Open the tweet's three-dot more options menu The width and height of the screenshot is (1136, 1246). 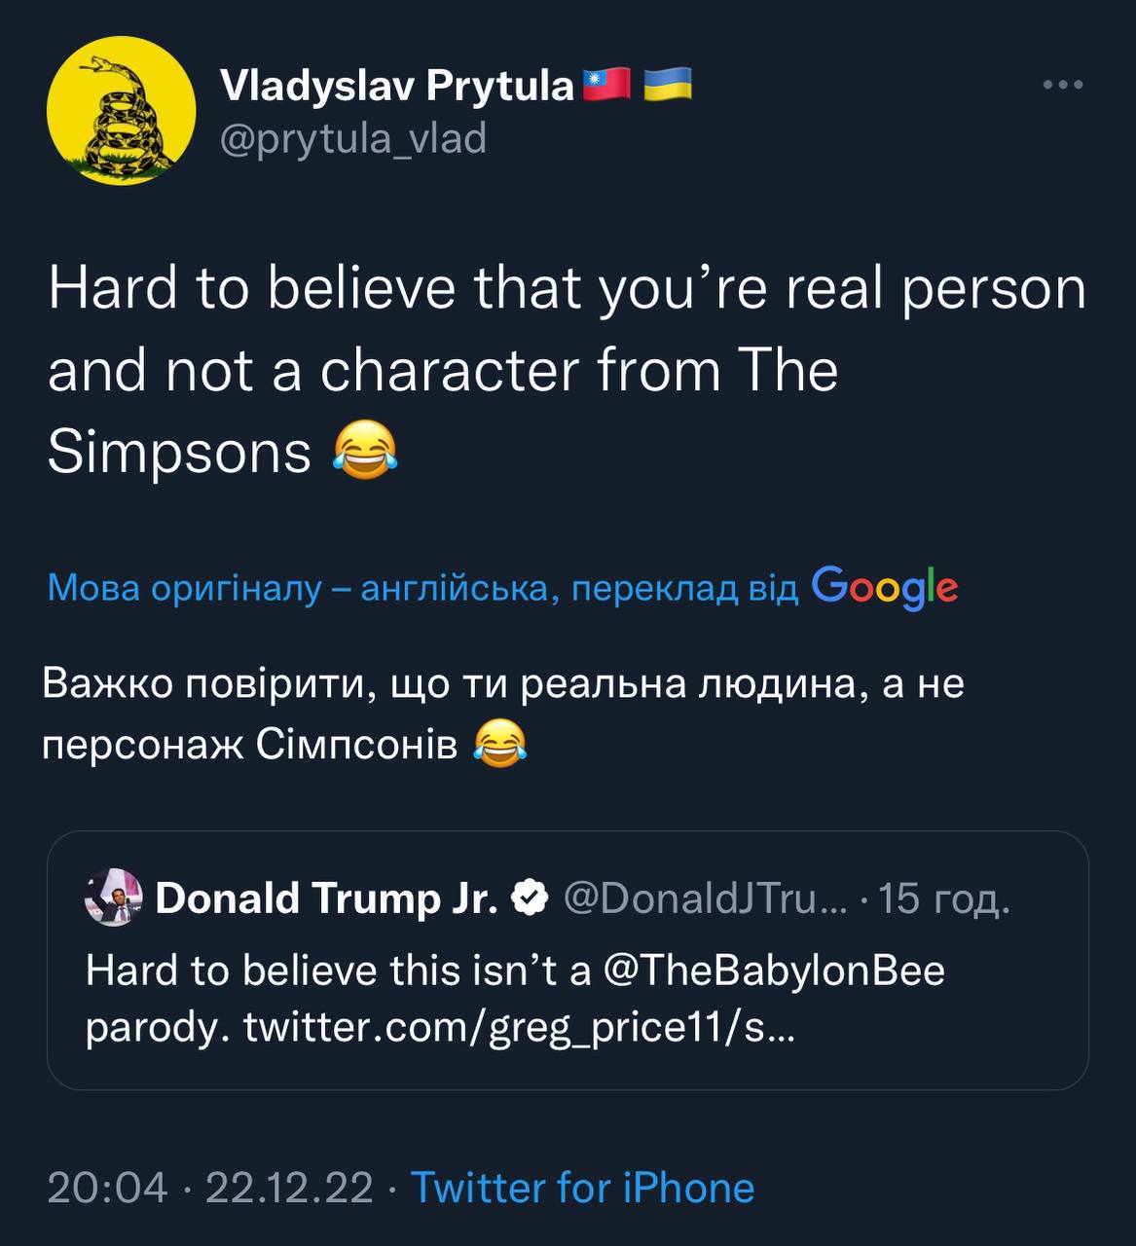click(1062, 86)
